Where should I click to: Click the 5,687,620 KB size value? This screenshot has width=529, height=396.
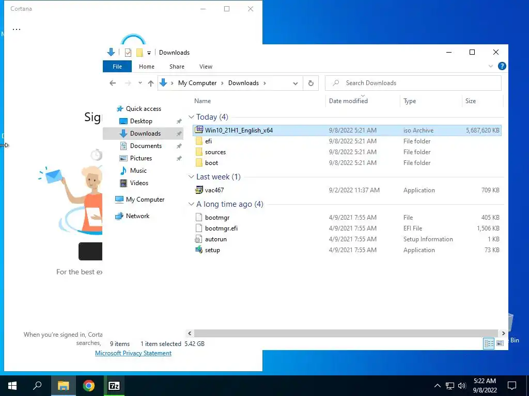pos(483,130)
